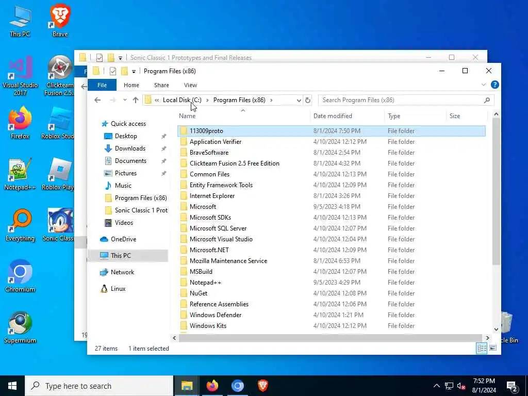Click the muted volume tray icon
Screen dimensions: 528x396
[x=461, y=386]
